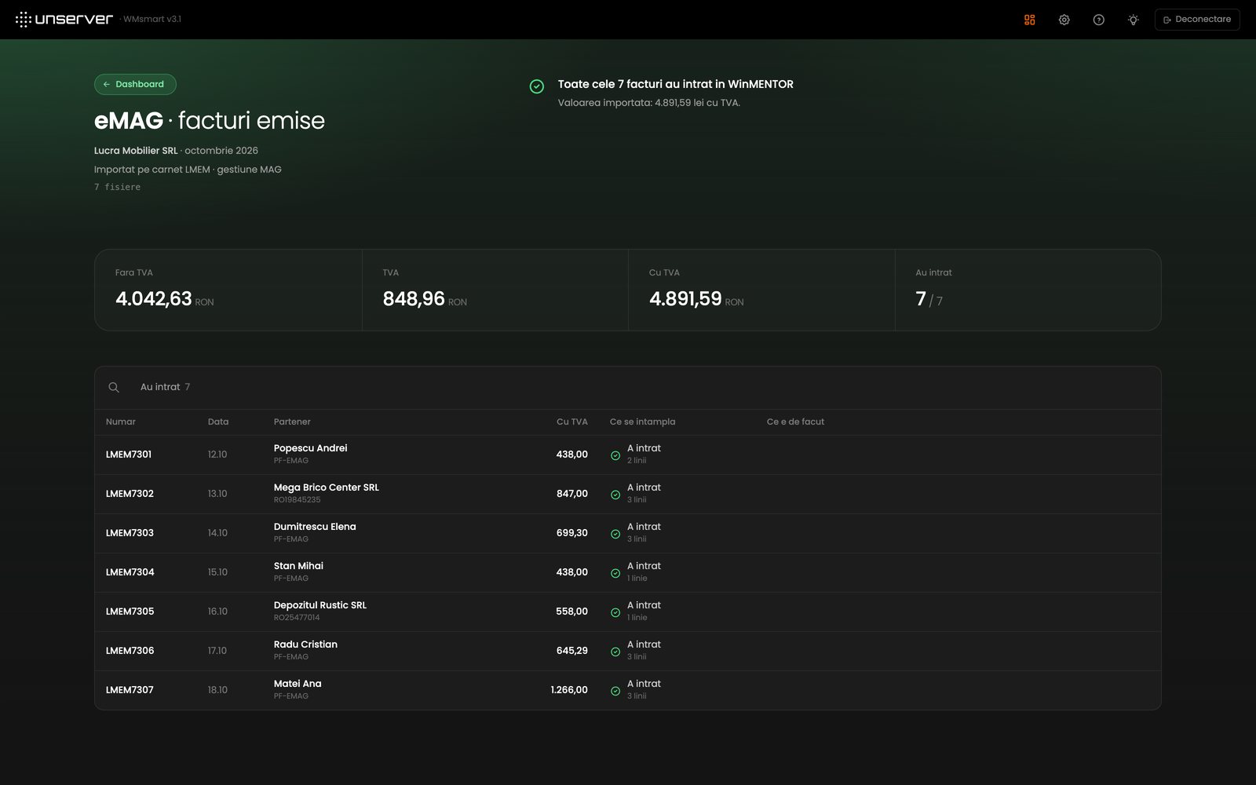Click the green status check for LMEM7306

(x=615, y=652)
